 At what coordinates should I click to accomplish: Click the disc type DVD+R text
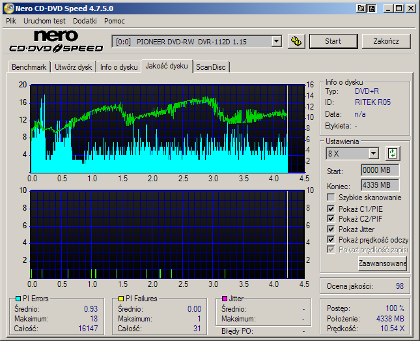tap(367, 91)
